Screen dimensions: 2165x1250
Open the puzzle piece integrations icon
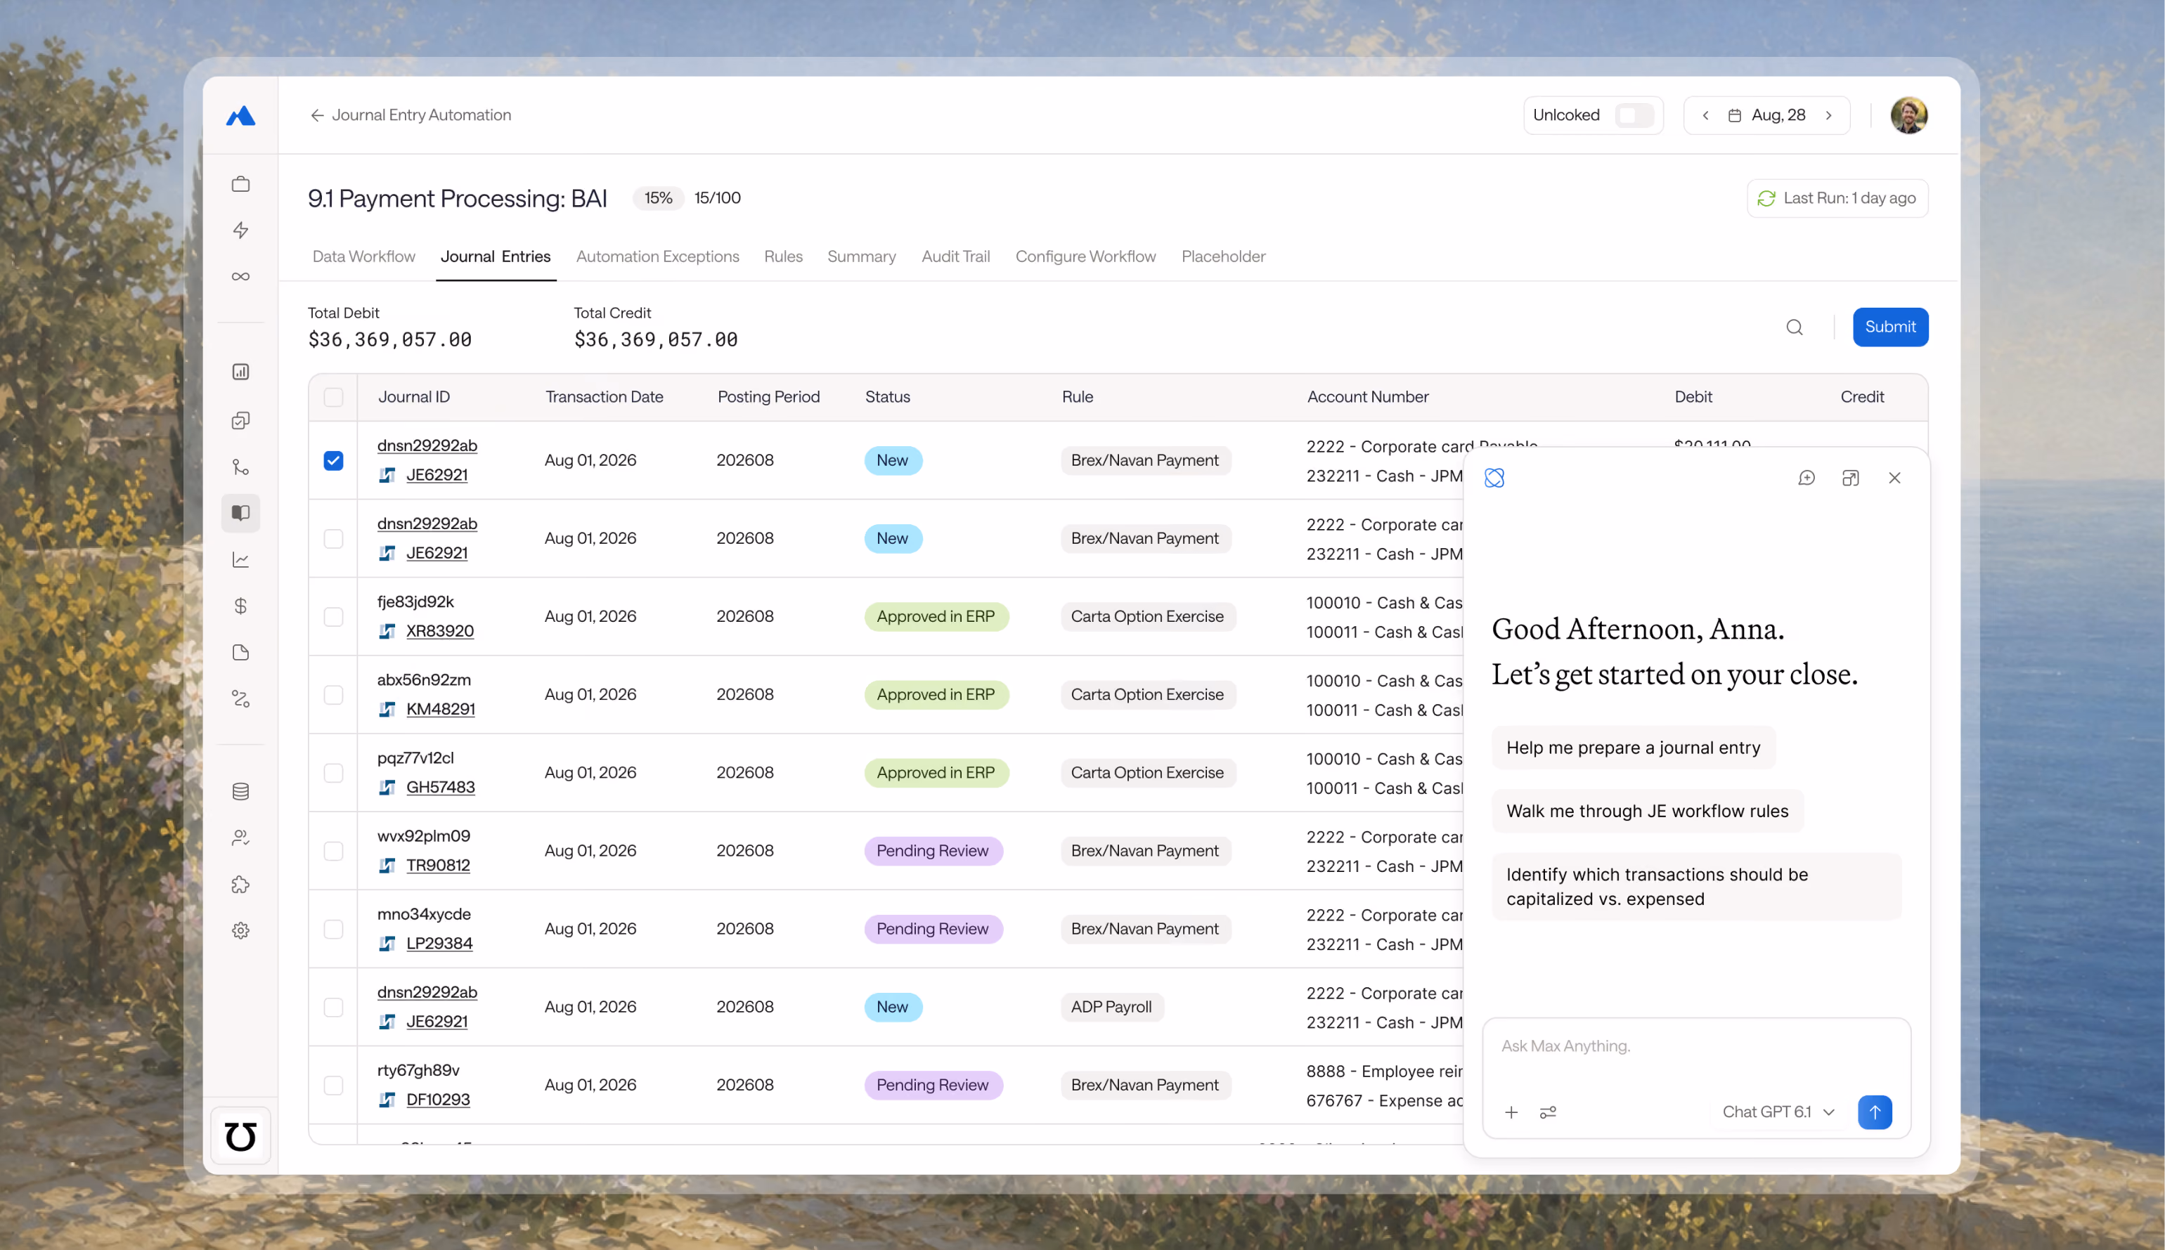pyautogui.click(x=240, y=884)
